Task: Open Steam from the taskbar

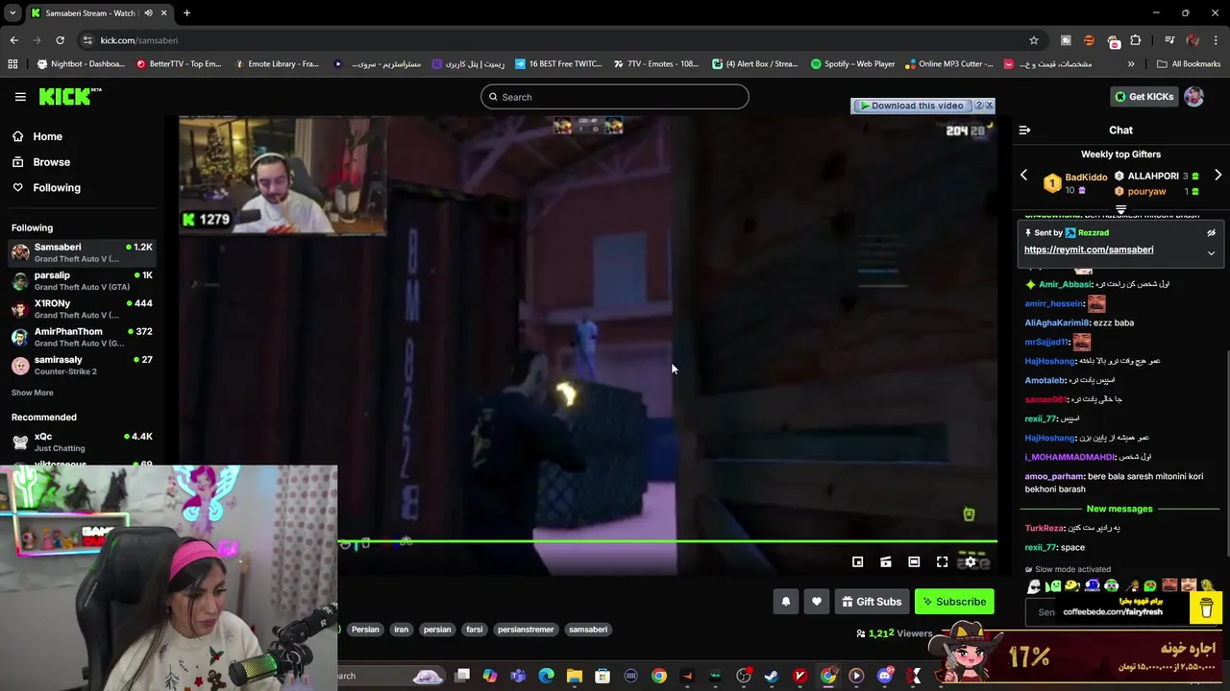Action: point(771,676)
